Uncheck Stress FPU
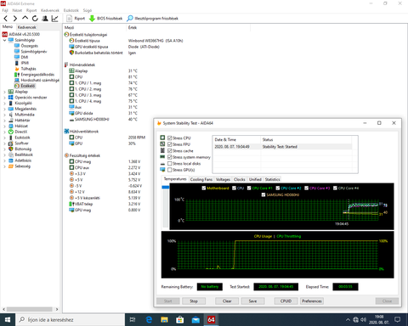 [170, 144]
